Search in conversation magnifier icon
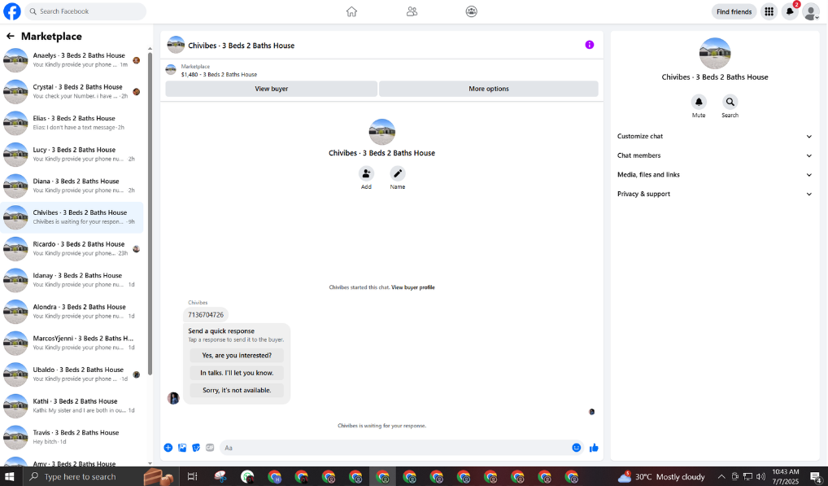 [x=730, y=102]
